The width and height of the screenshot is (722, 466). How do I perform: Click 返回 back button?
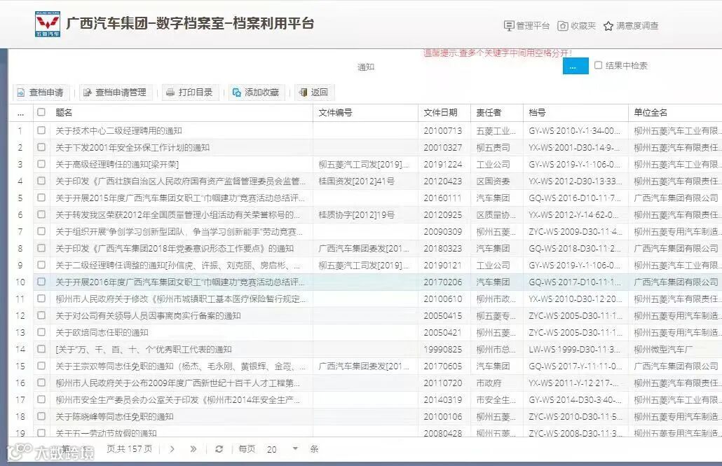tap(313, 92)
